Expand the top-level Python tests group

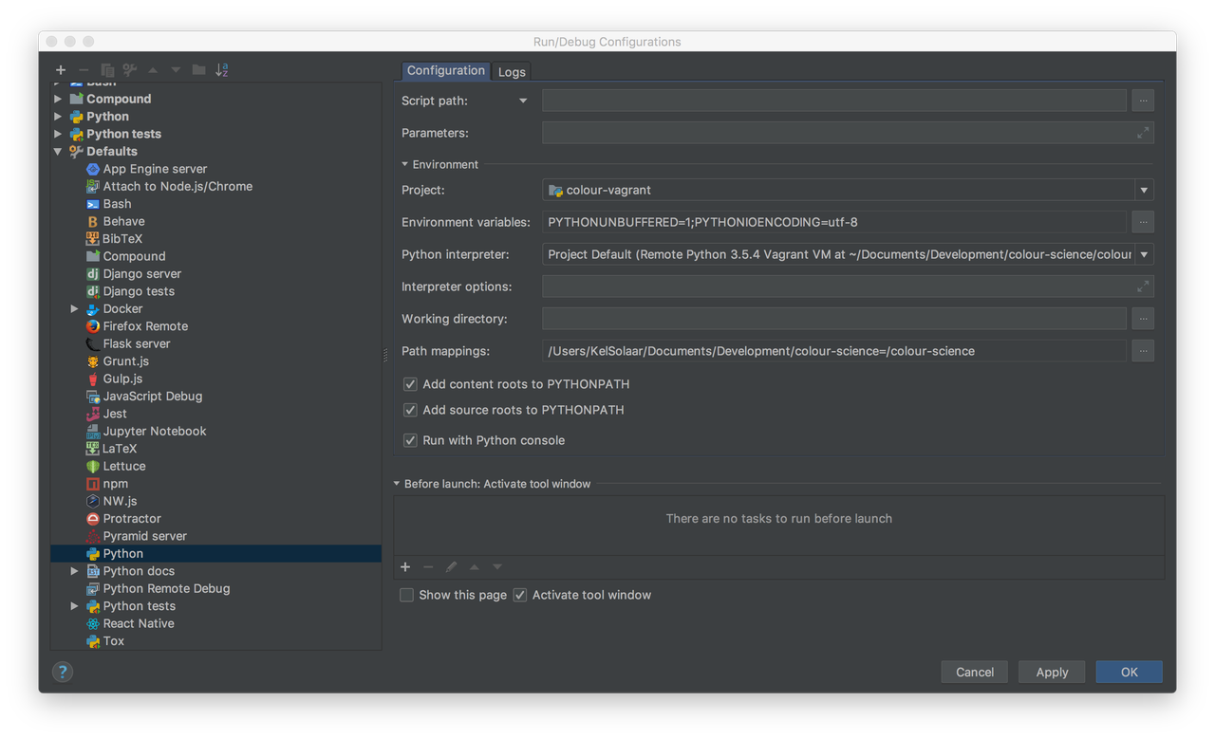pyautogui.click(x=58, y=134)
